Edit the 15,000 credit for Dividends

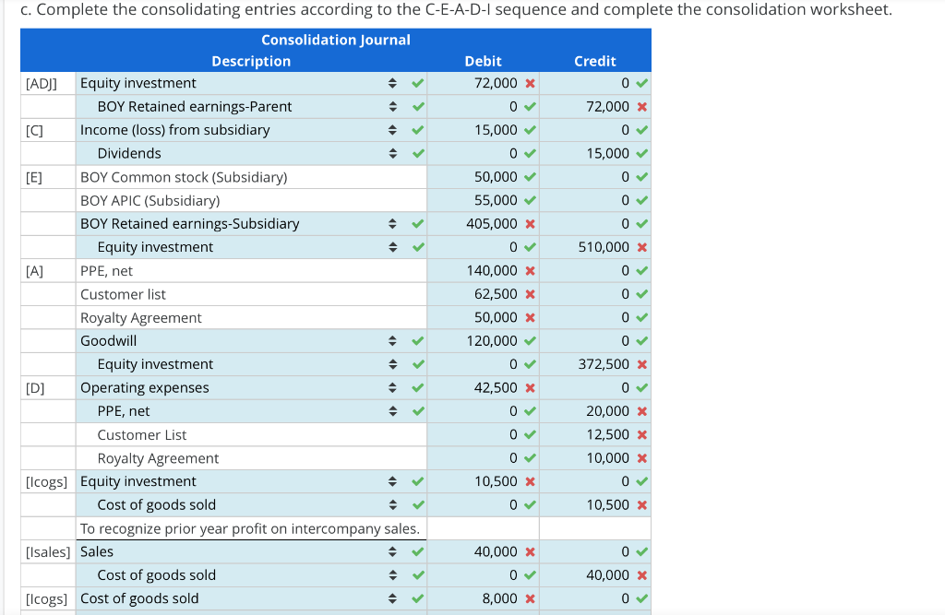595,154
